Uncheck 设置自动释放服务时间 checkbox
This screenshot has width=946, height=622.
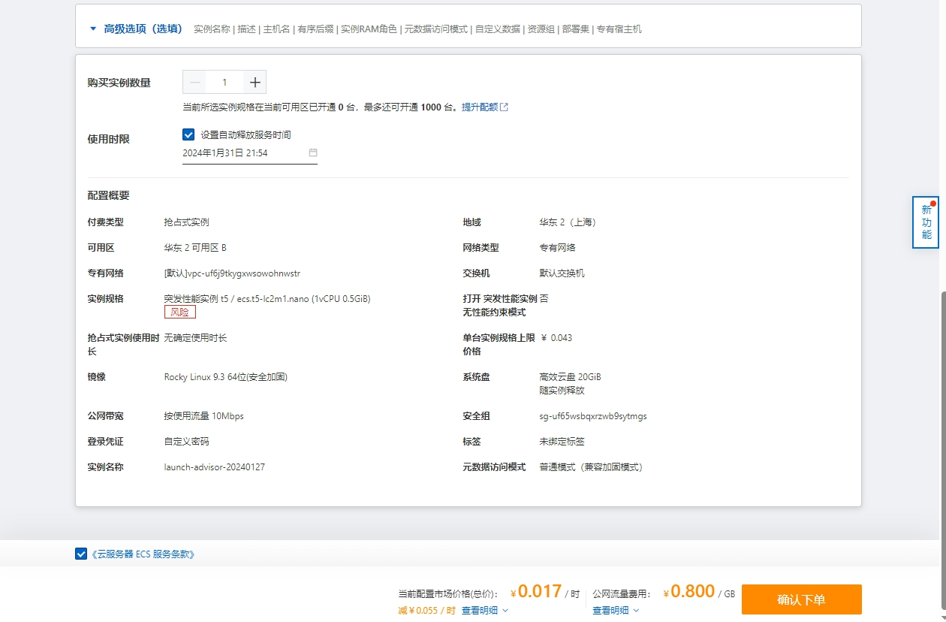(188, 134)
